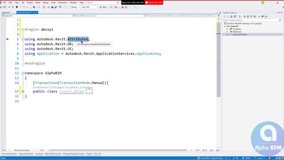Pin the Lesson_01Cmd.cs tab
Image resolution: width=284 pixels, height=160 pixels.
click(x=34, y=12)
